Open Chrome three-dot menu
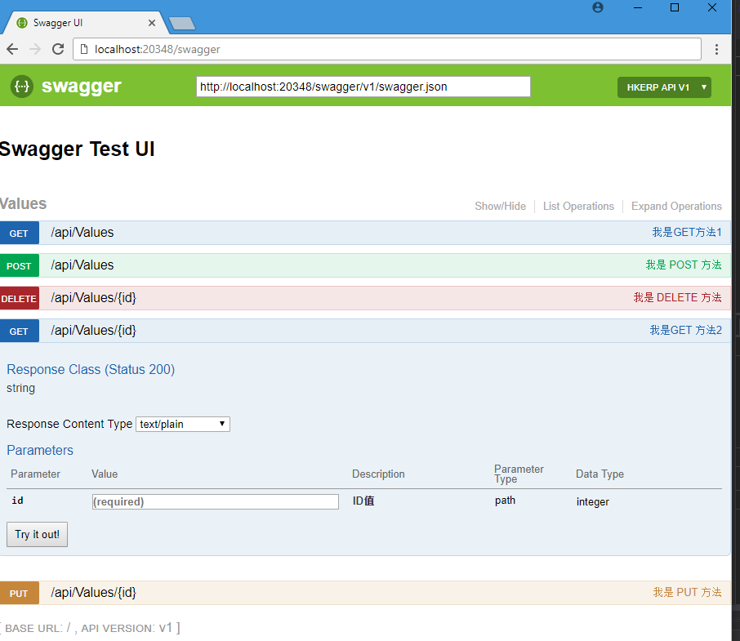 716,49
